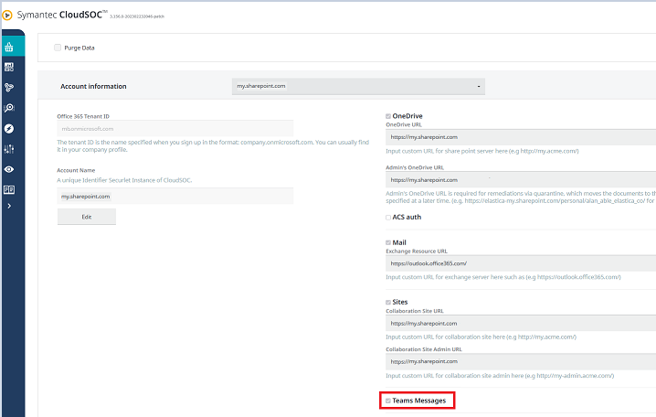The image size is (656, 417).
Task: Open the sliders settings icon in sidebar
Action: [9, 149]
